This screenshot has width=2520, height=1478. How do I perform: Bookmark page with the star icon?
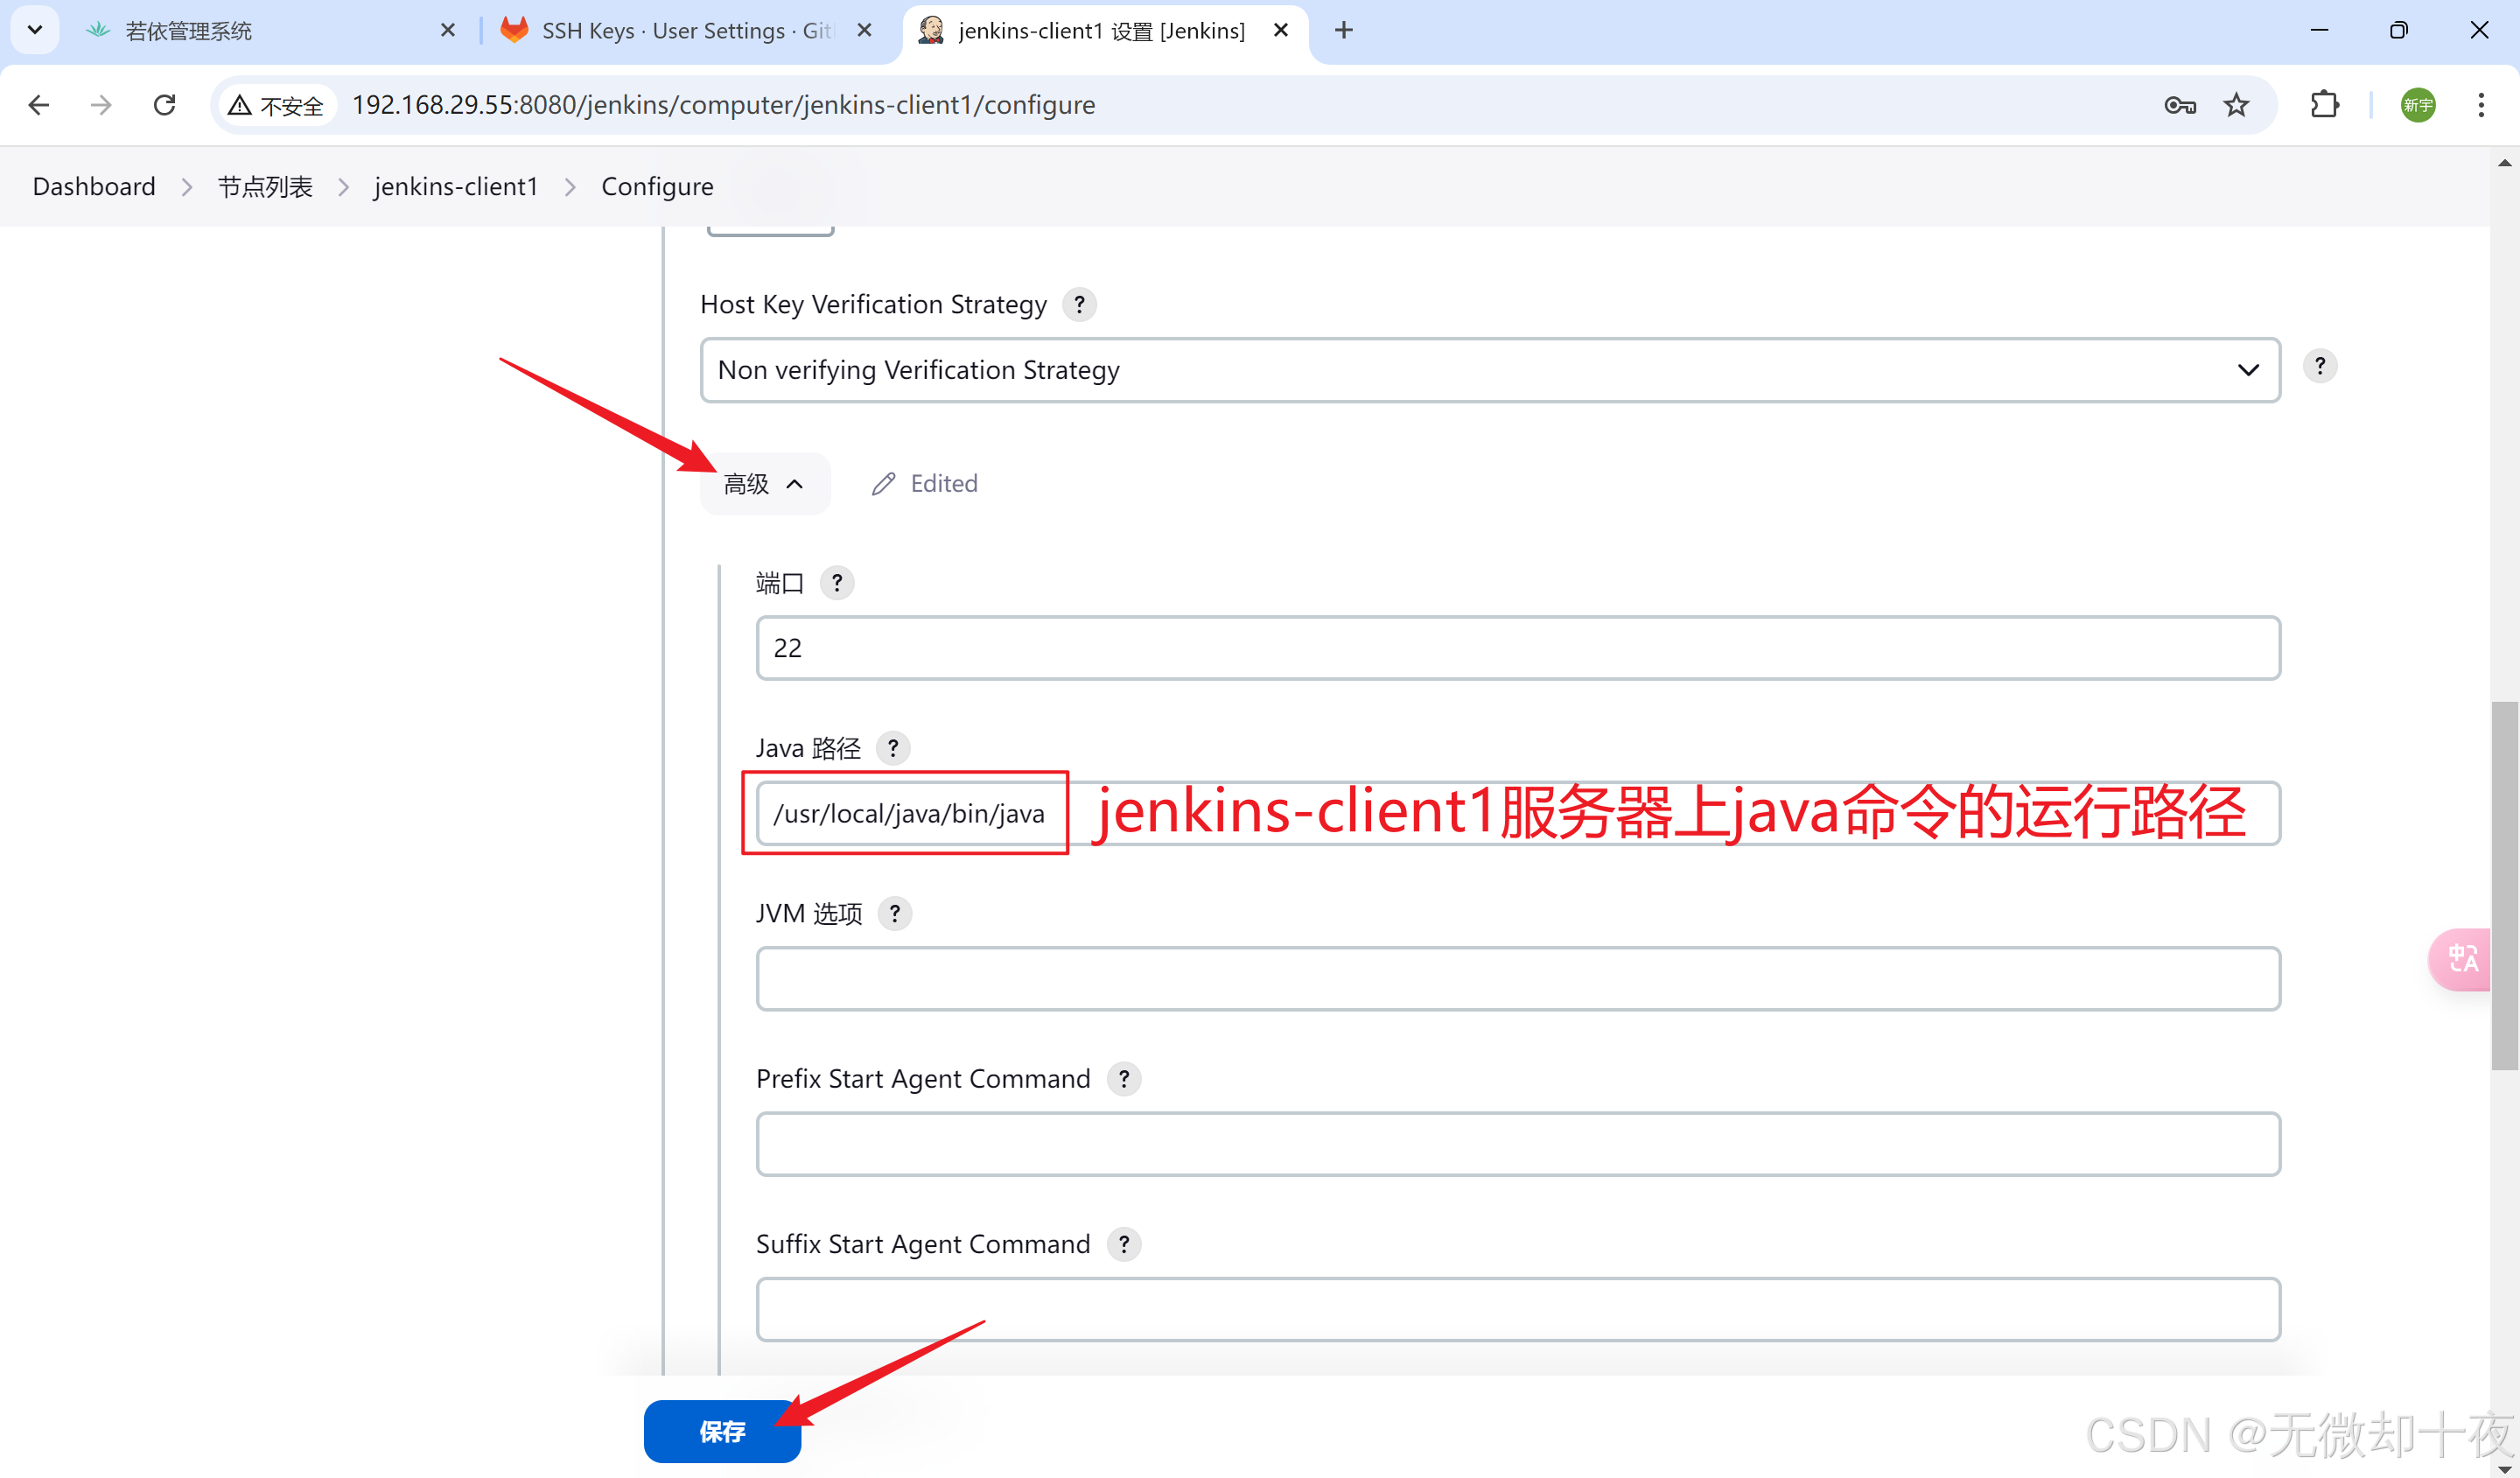(x=2236, y=105)
